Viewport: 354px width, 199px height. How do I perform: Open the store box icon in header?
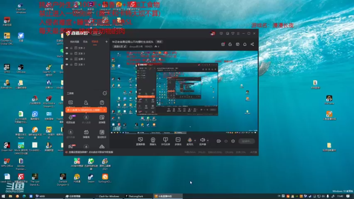click(238, 44)
